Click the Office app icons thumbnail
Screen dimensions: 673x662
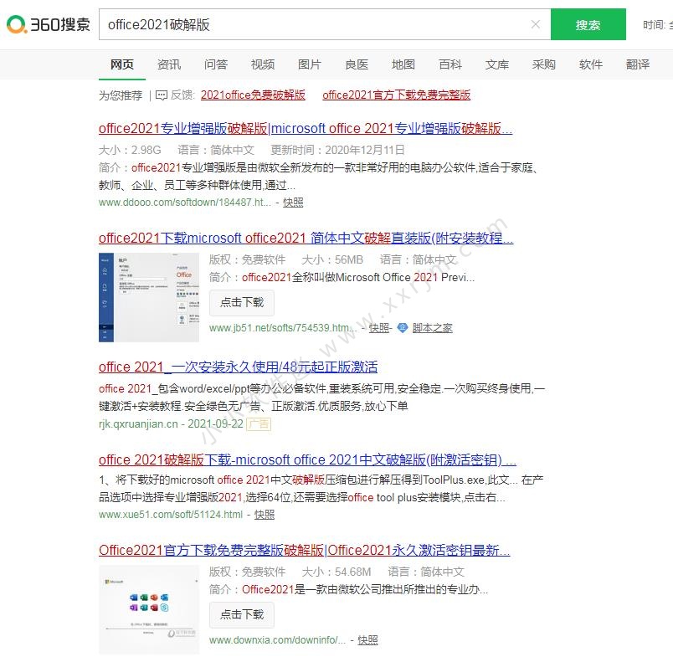[149, 609]
